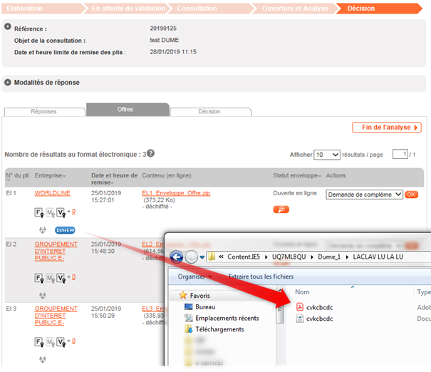
Task: Open the Demande de complément action dropdown
Action: pyautogui.click(x=363, y=195)
